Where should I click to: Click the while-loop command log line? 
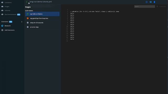click(95, 11)
